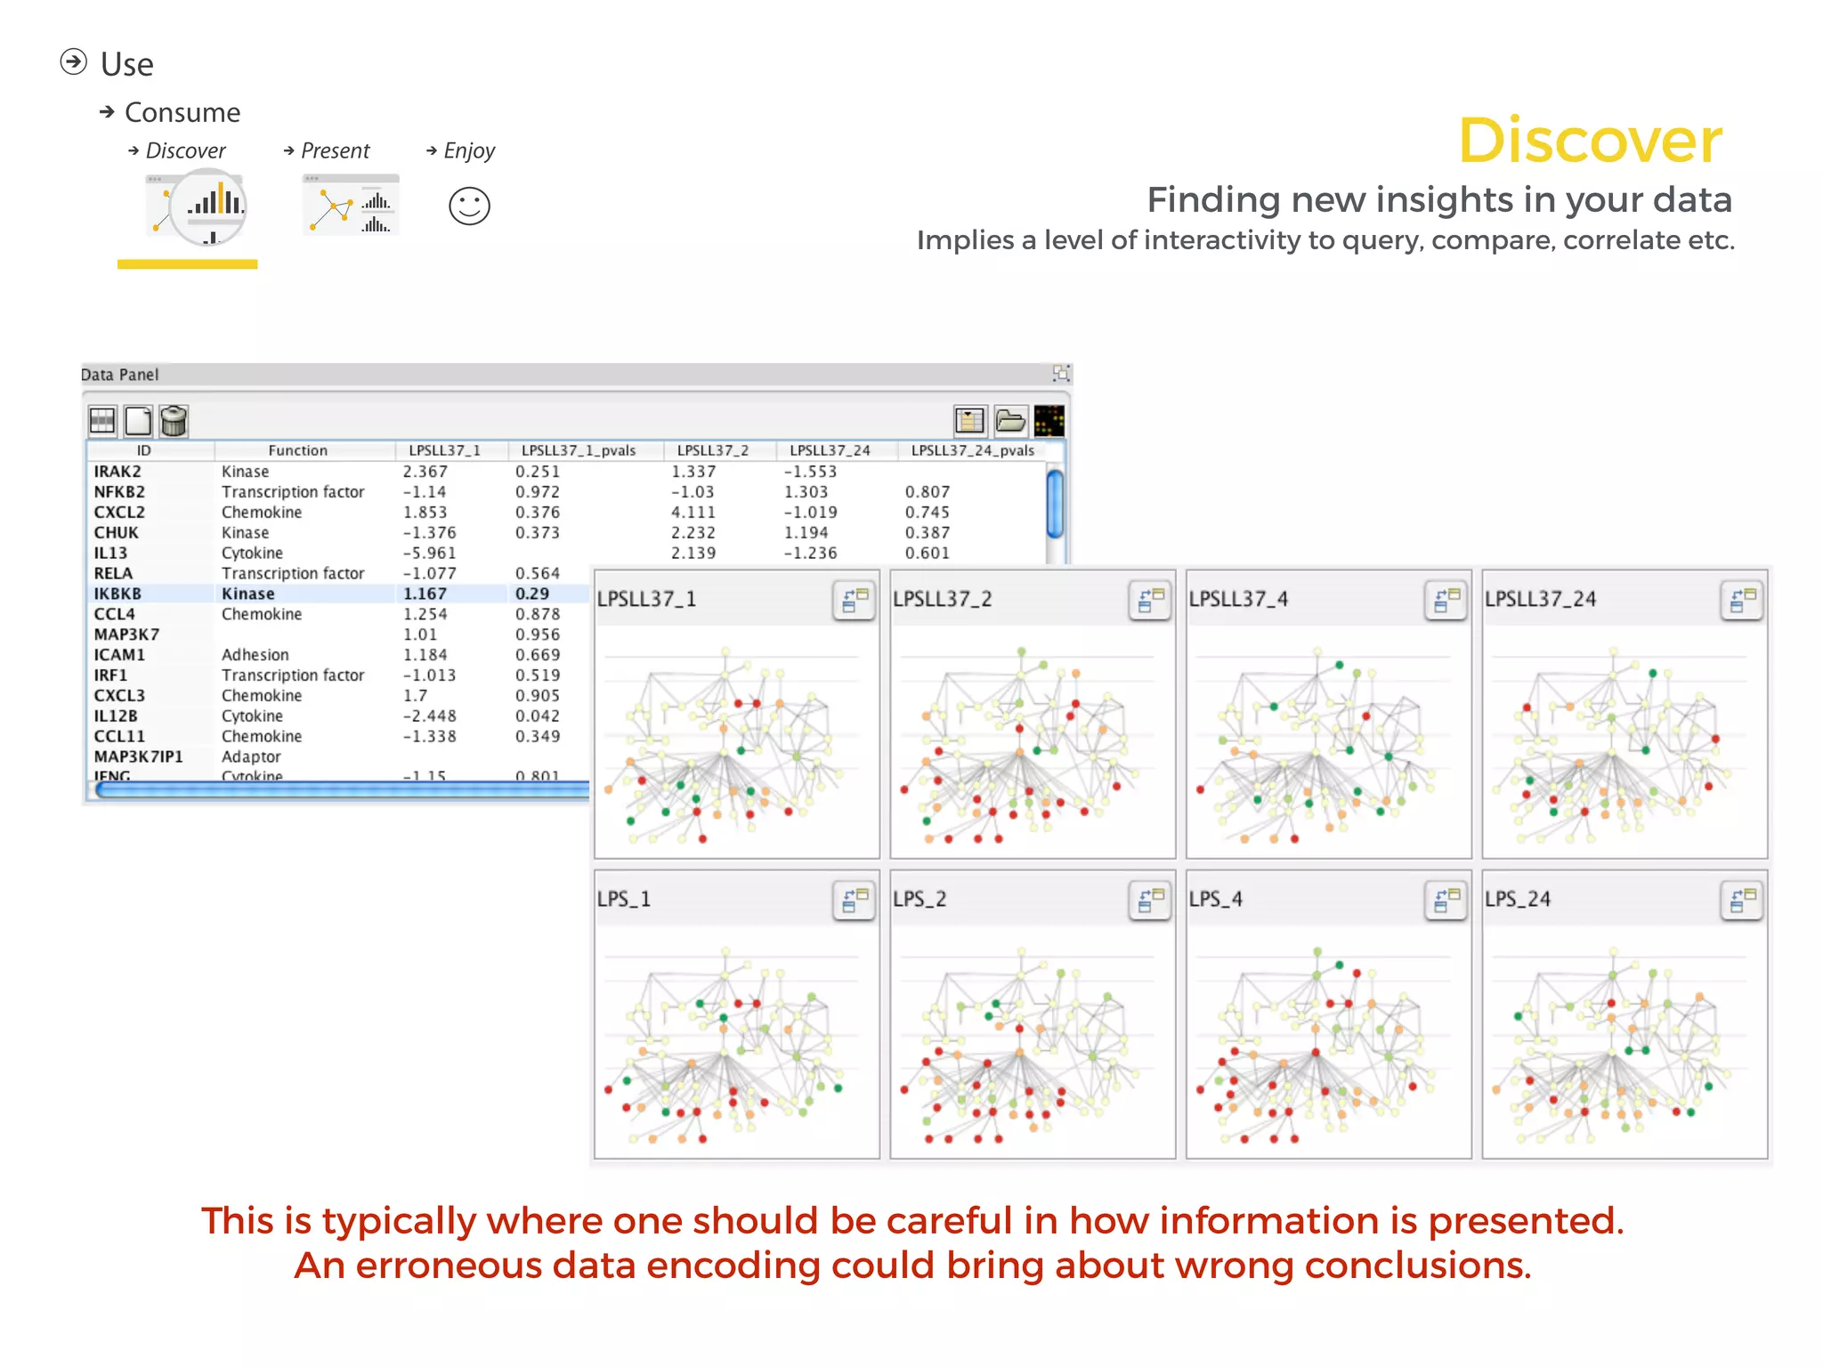
Task: Click the Use arrow circle icon
Action: pos(73,62)
